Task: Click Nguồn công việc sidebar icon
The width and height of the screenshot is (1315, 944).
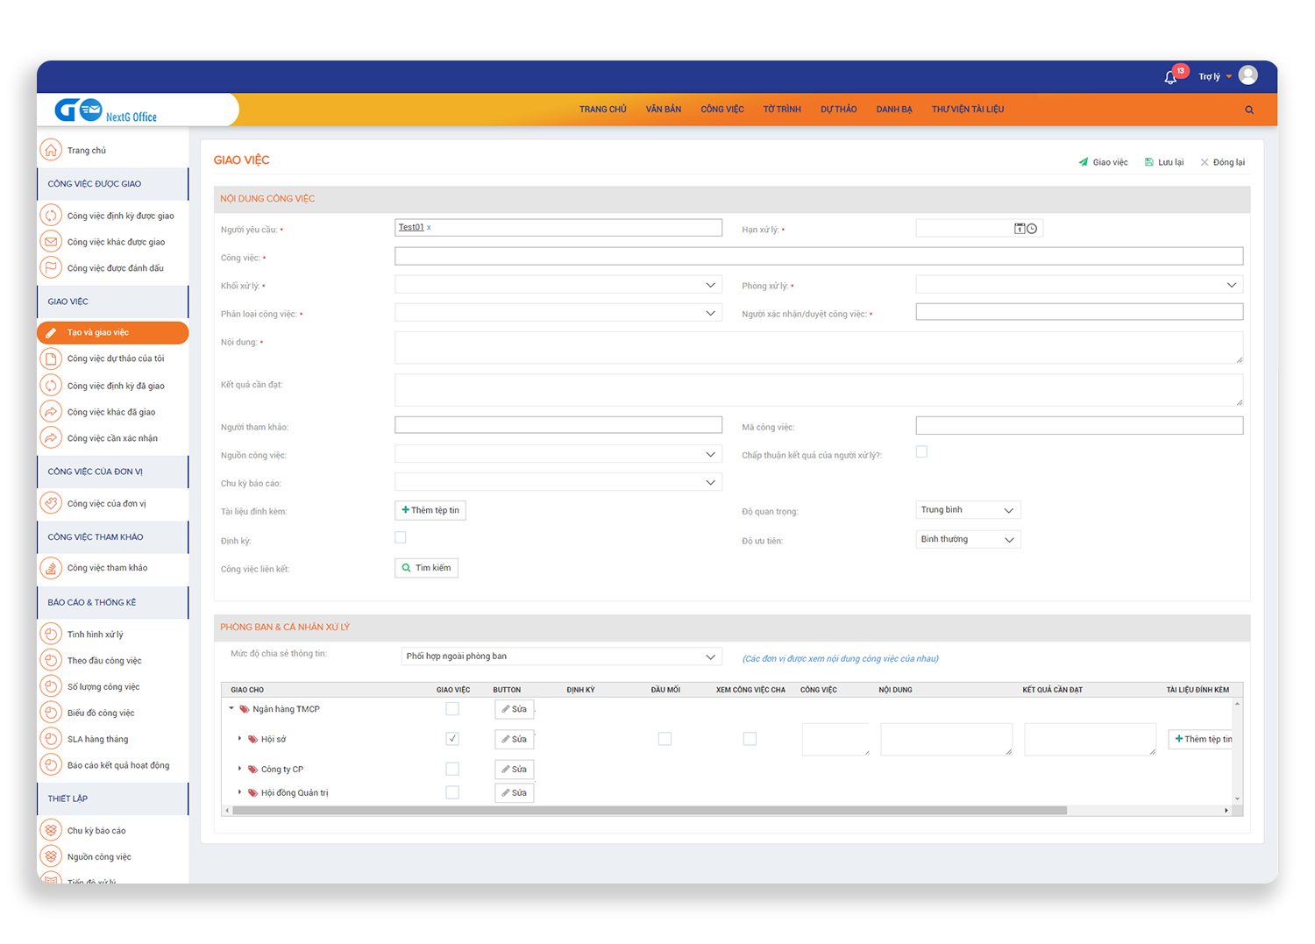Action: pos(51,856)
